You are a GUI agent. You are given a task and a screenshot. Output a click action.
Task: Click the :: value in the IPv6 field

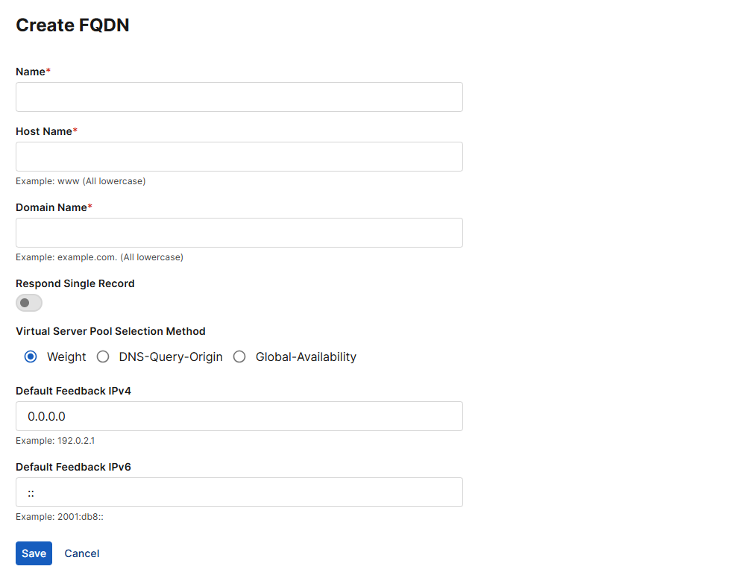(x=30, y=492)
